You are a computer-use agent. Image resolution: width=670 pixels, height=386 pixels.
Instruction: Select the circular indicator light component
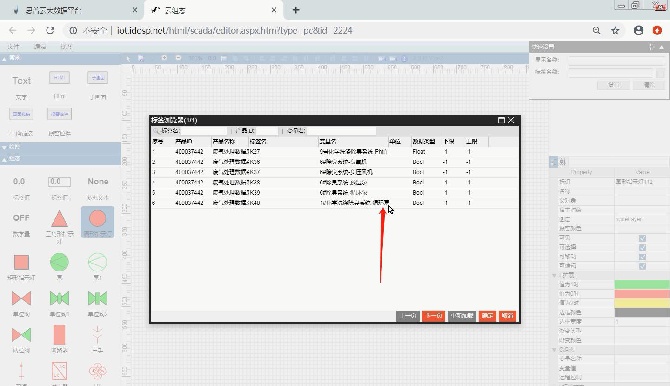(97, 219)
